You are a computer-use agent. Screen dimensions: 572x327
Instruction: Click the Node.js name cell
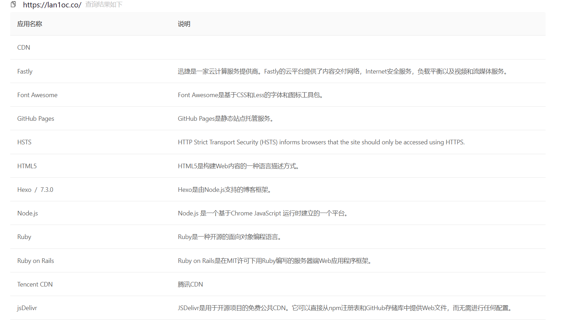point(27,213)
